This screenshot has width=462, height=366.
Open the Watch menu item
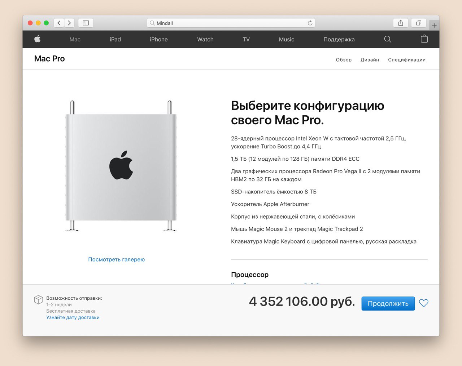pos(205,39)
